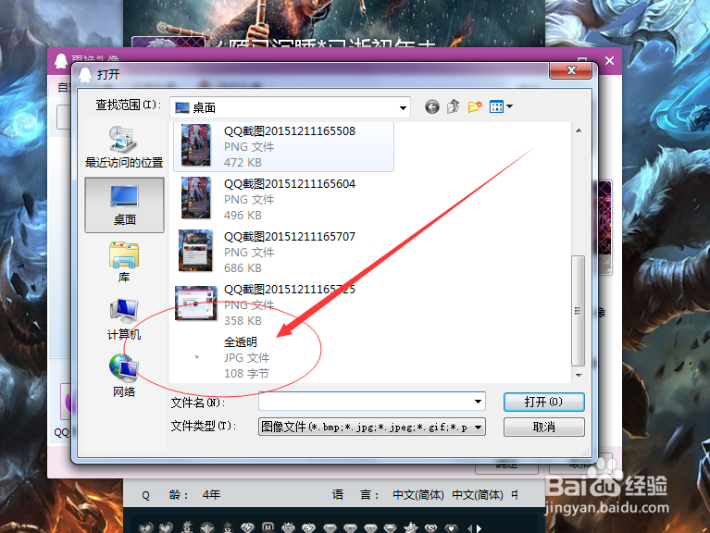710x533 pixels.
Task: Select file name QQ截图20151211165725
Action: click(x=290, y=289)
